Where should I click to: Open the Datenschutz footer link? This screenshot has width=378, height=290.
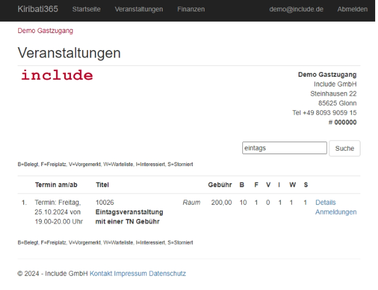pos(167,274)
